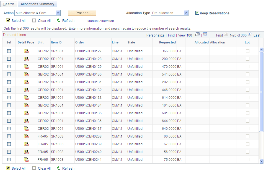This screenshot has width=266, height=171.
Task: Click the Clear All icon below the grid
Action: [x=34, y=168]
